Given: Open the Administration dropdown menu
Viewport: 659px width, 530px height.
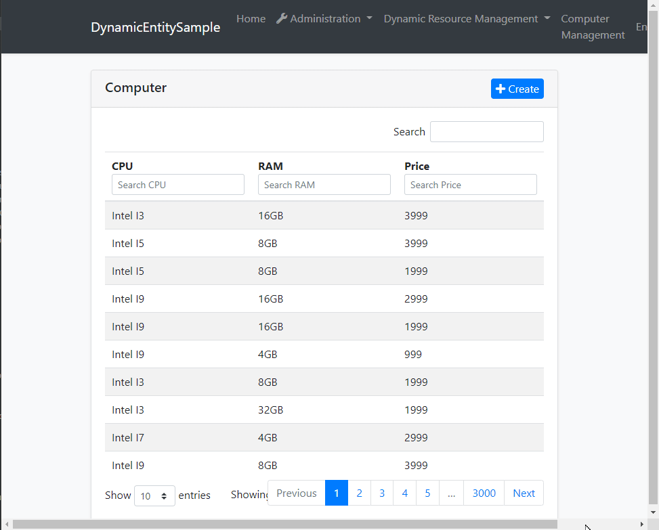Looking at the screenshot, I should (324, 18).
